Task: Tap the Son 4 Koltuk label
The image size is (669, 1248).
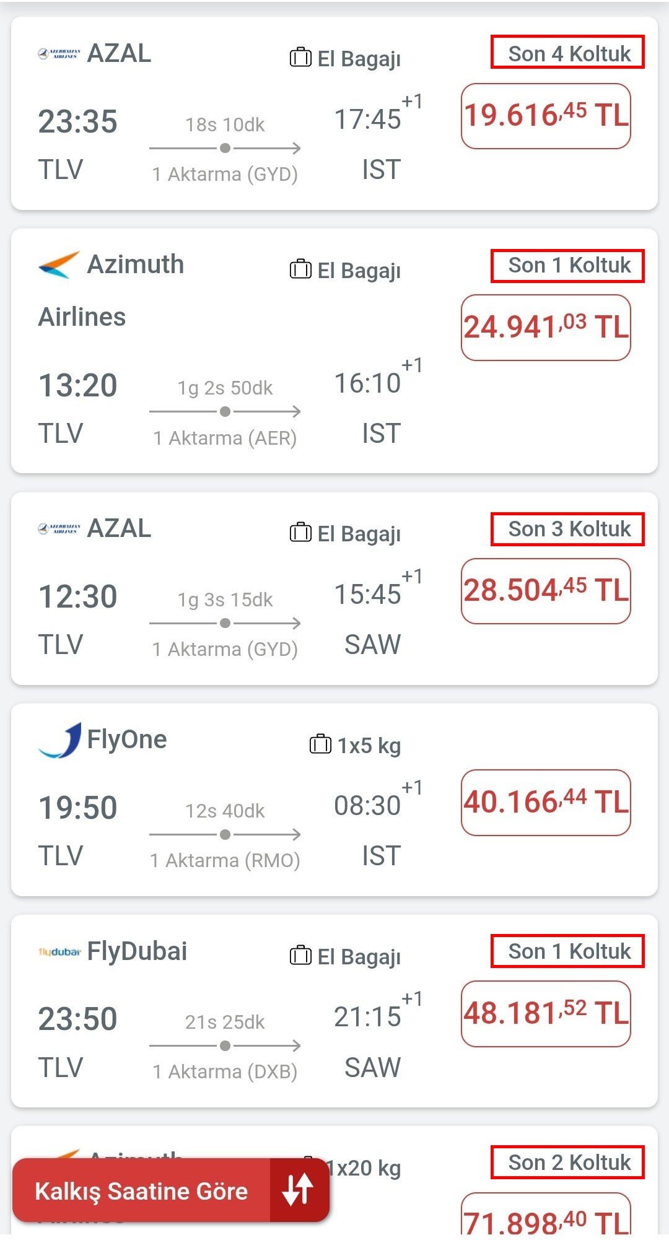Action: click(568, 53)
